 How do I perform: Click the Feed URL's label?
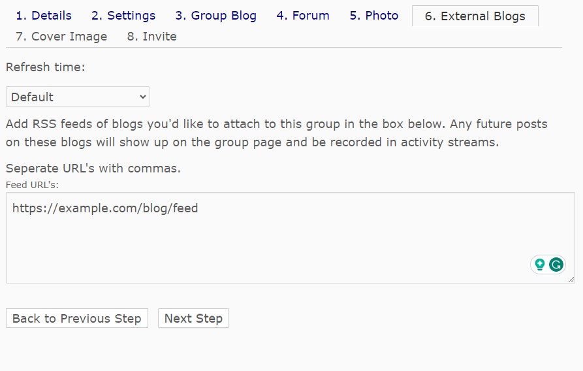32,185
